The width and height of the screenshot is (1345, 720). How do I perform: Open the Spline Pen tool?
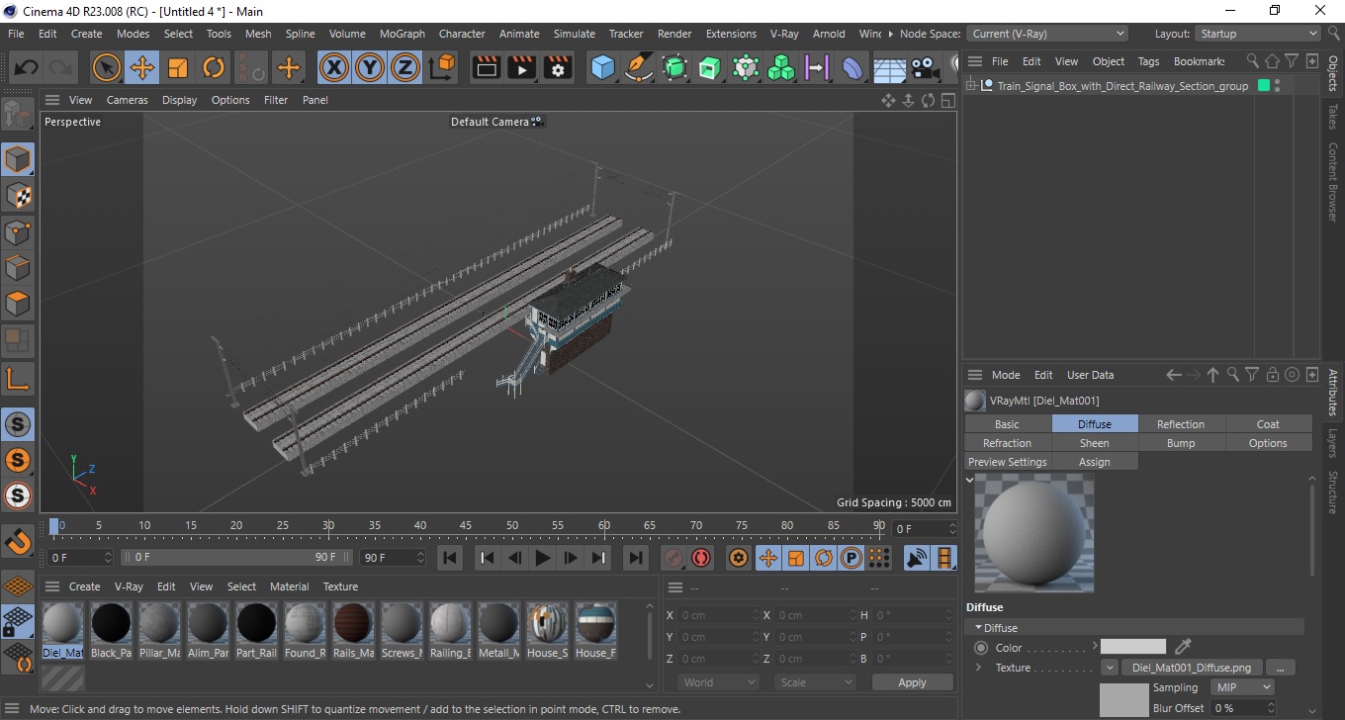[x=639, y=68]
